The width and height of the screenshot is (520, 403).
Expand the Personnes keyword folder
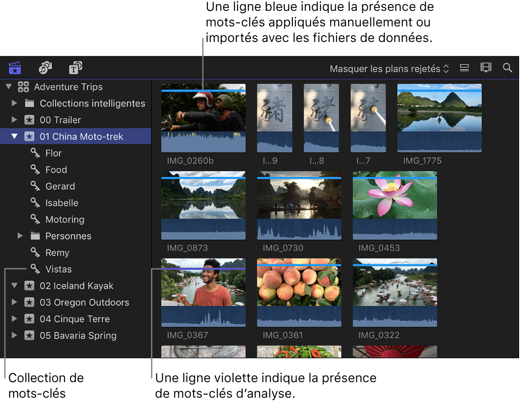point(19,236)
